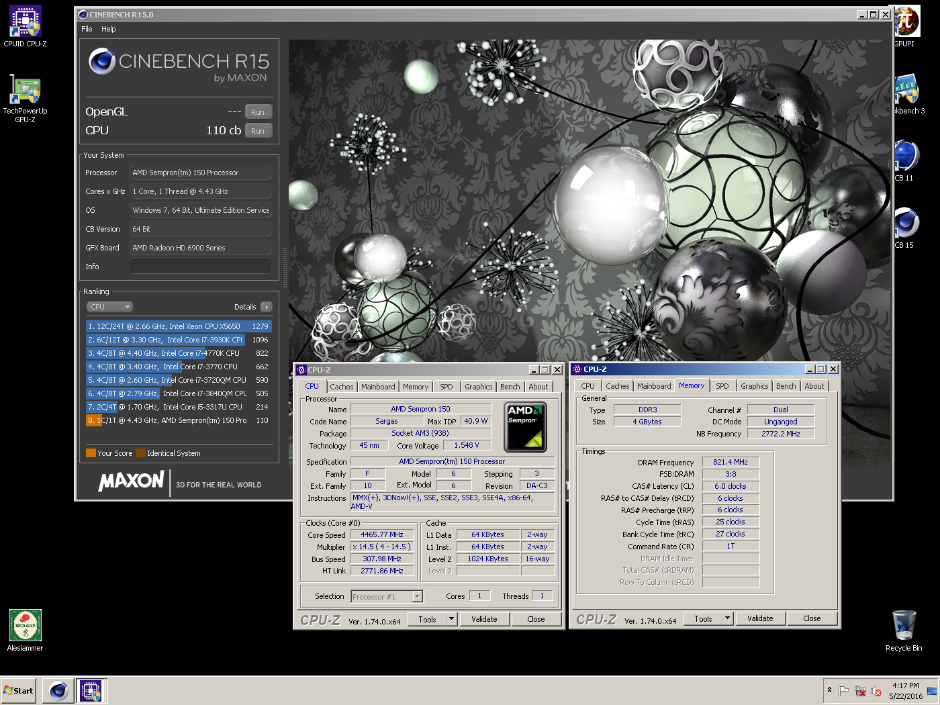The height and width of the screenshot is (705, 940).
Task: Click the CPU-Z taskbar button
Action: [91, 691]
